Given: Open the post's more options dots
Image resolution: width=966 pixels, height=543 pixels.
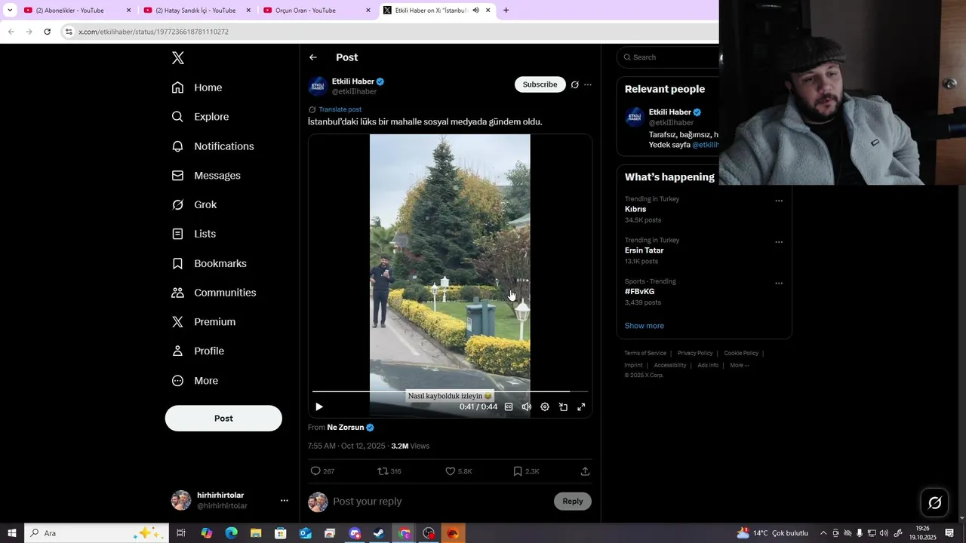Looking at the screenshot, I should pyautogui.click(x=588, y=84).
